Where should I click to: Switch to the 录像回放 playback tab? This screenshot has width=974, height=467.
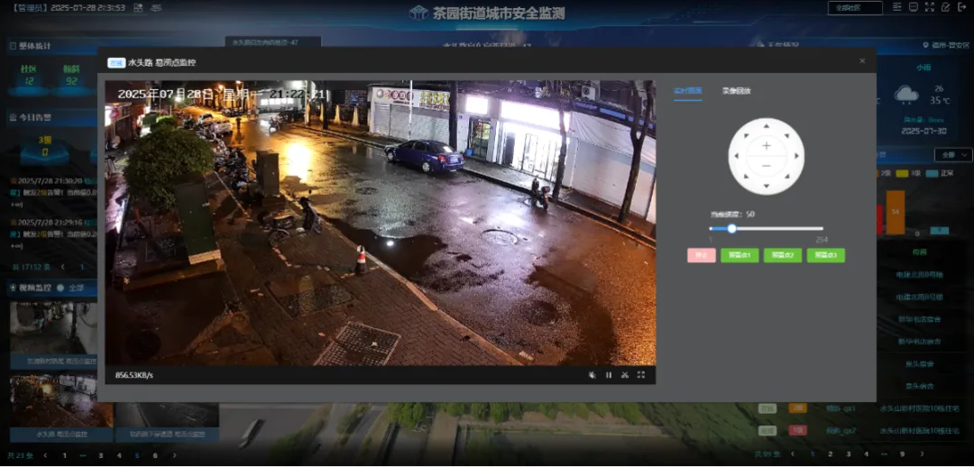tap(736, 91)
